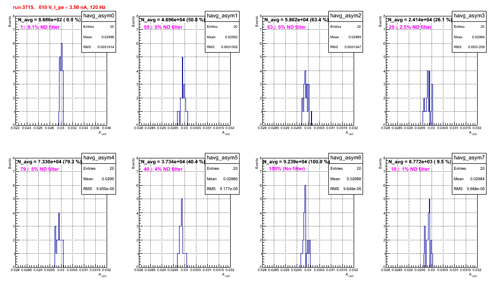Click the N_avg = 8.772e+03 label

click(x=420, y=162)
